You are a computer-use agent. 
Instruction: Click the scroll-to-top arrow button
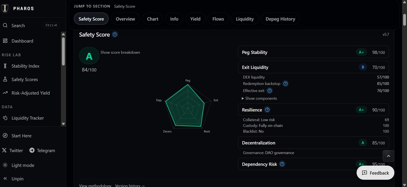pyautogui.click(x=388, y=156)
